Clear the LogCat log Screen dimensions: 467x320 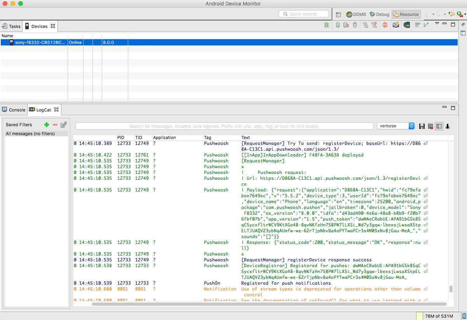click(430, 126)
